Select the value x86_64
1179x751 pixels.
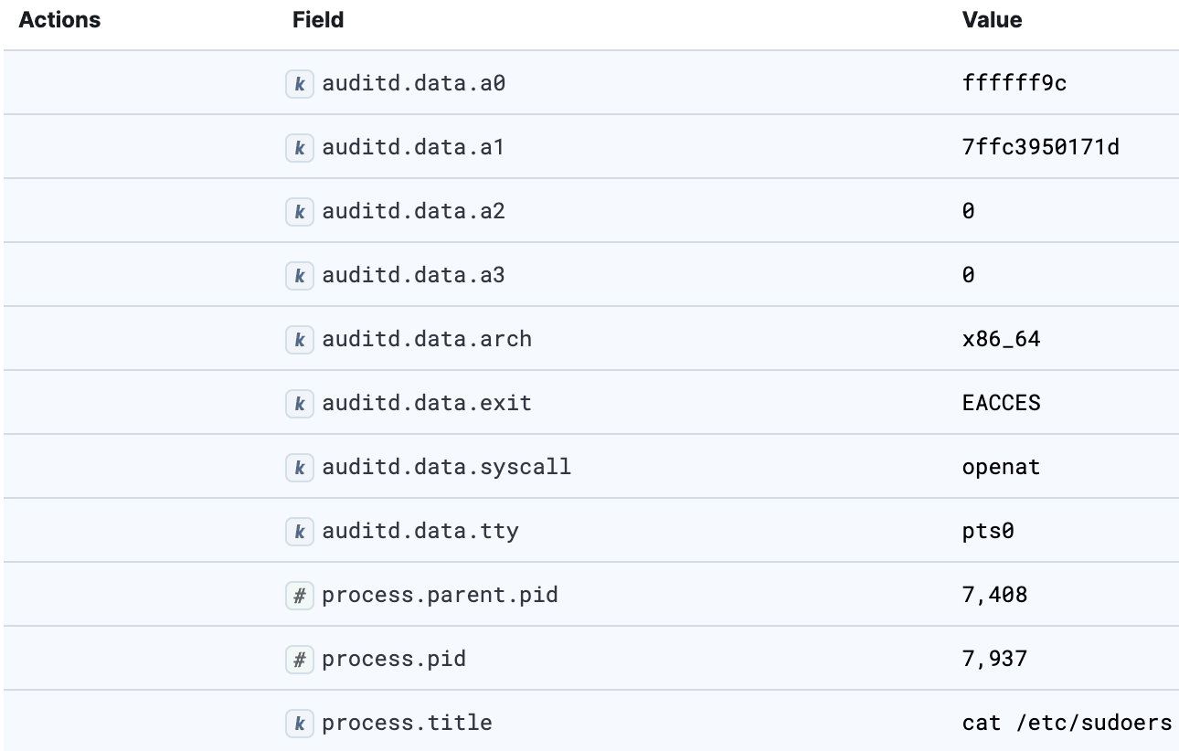pyautogui.click(x=1002, y=339)
